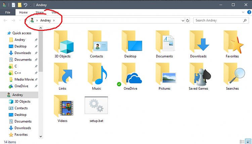Click the Undo quick access toolbar icon

point(26,5)
